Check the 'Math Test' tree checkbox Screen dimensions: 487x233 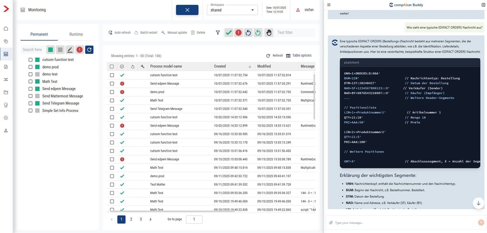[30, 81]
